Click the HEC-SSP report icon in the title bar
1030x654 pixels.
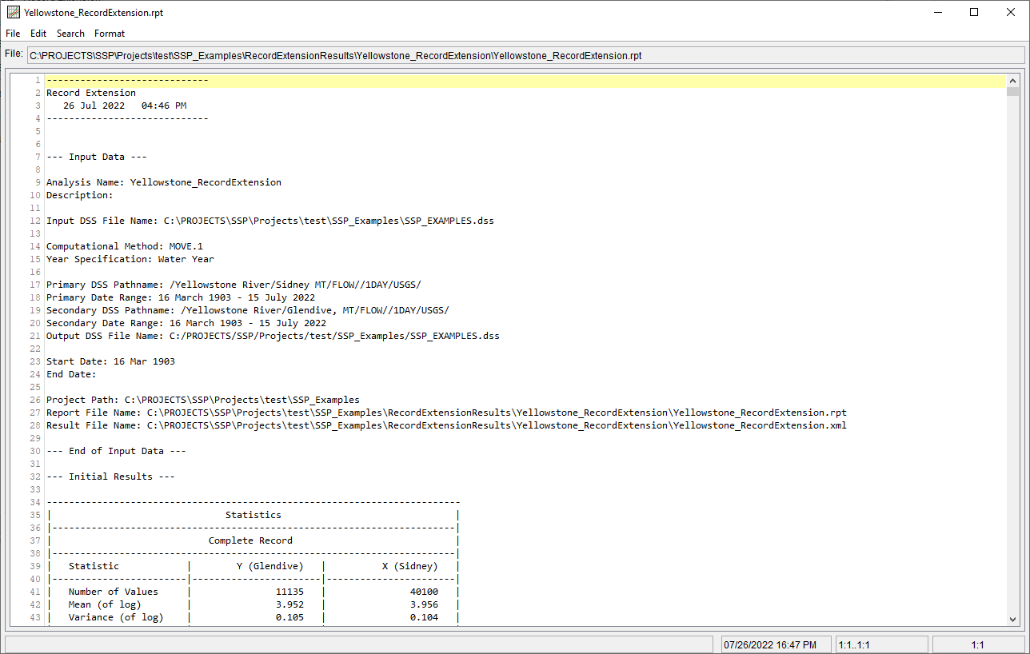(x=13, y=12)
